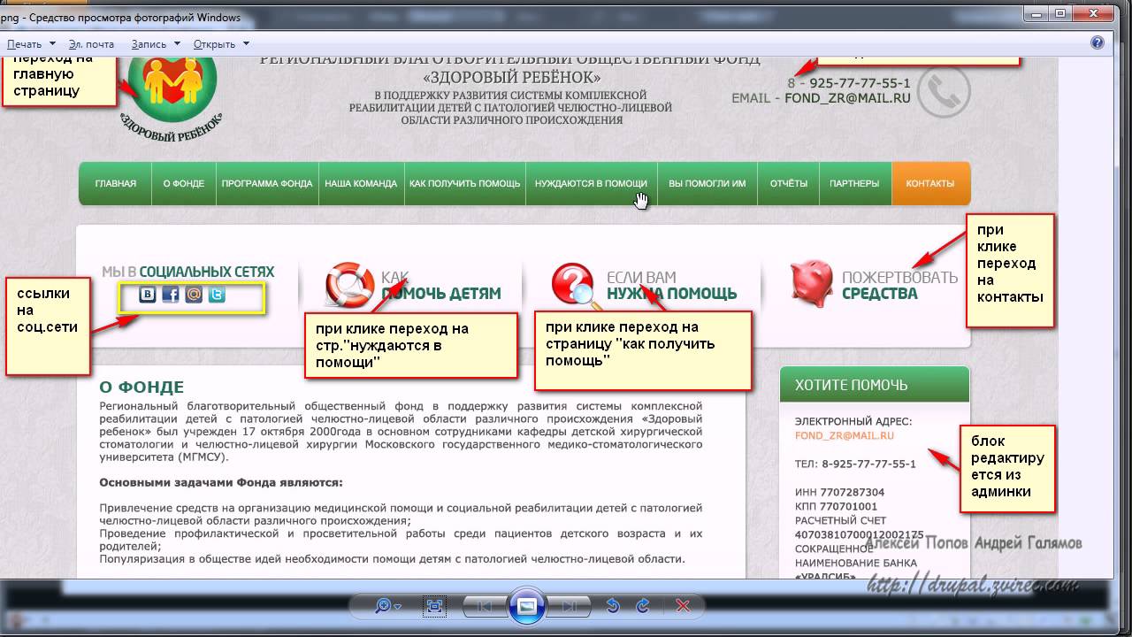Screen dimensions: 1132x637
Task: Click the Mail.ru social icon
Action: [194, 295]
